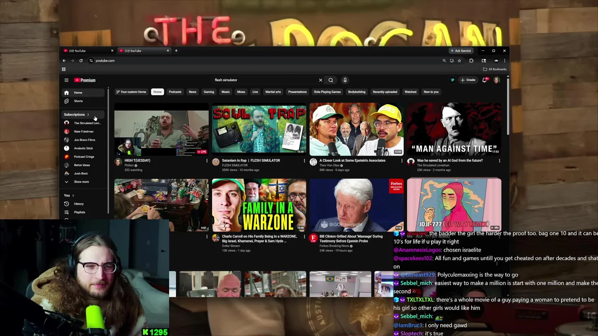
Task: Play the Bill Clinton Forbes thumbnail
Action: click(x=356, y=205)
